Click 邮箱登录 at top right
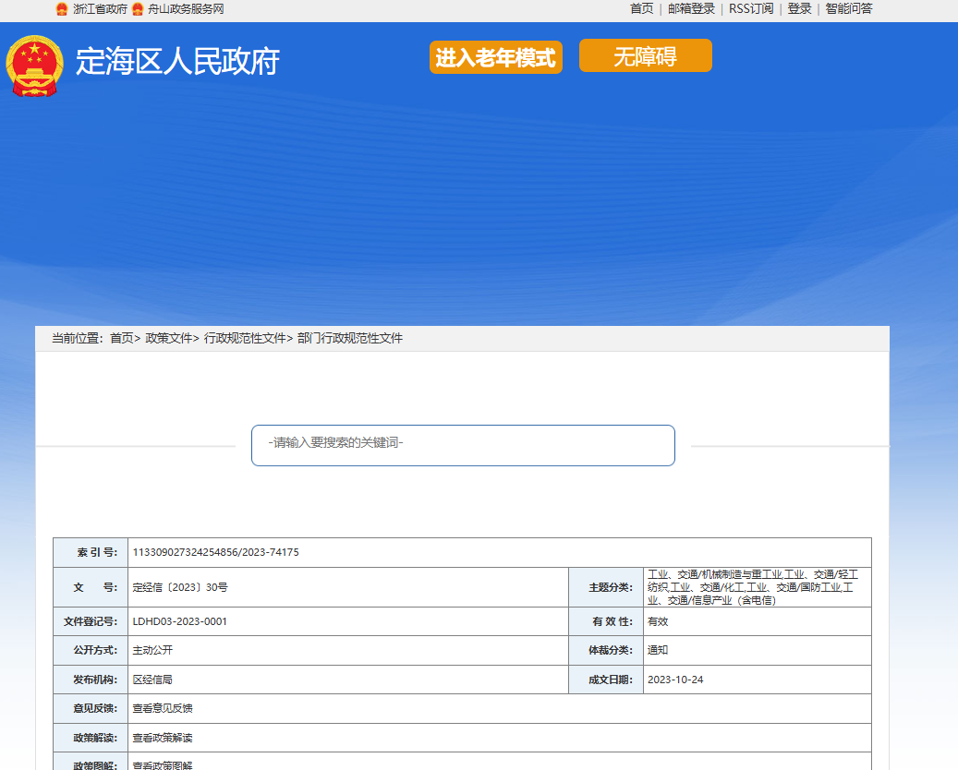 [x=691, y=9]
